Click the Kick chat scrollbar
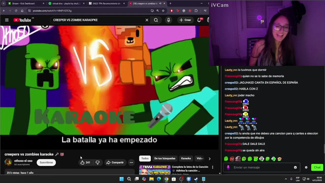Screen dimensions: 325x183 point(324,149)
